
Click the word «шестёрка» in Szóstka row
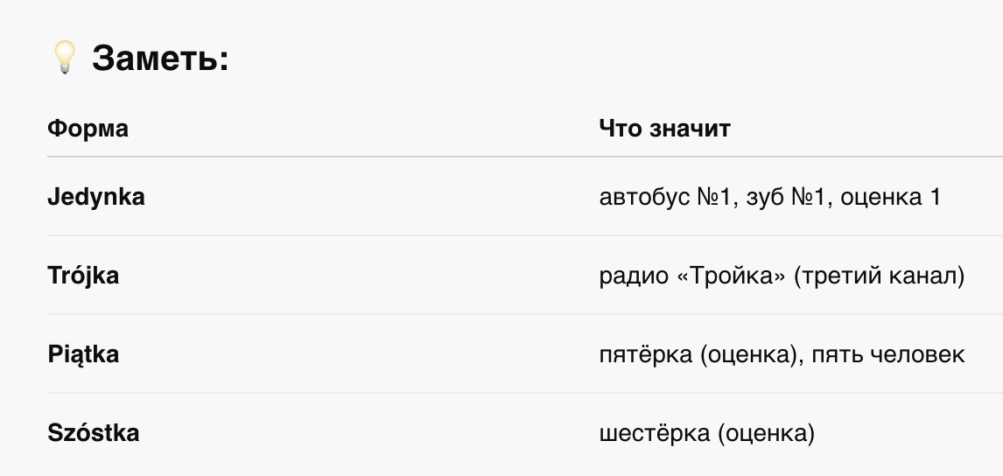(655, 434)
